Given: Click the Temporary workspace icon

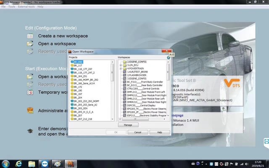Looking at the screenshot, I should pos(30,92).
